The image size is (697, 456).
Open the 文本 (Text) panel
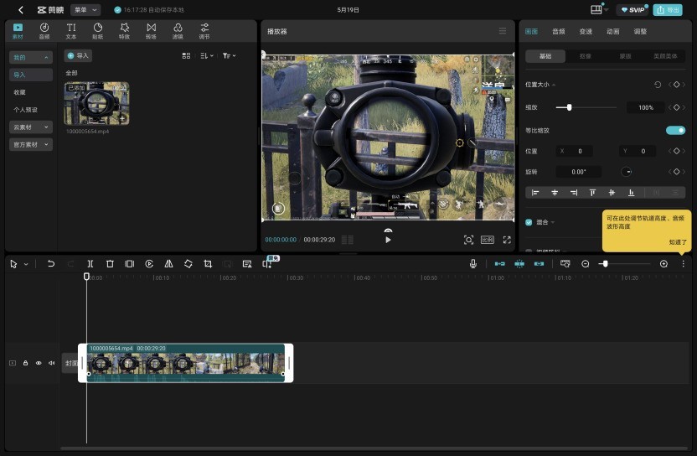click(71, 31)
